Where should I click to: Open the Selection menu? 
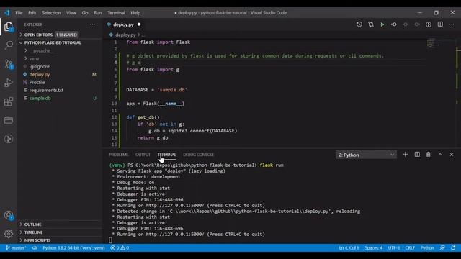51,13
